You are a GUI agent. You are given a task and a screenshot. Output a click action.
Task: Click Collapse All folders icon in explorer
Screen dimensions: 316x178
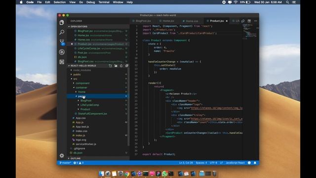(x=126, y=66)
